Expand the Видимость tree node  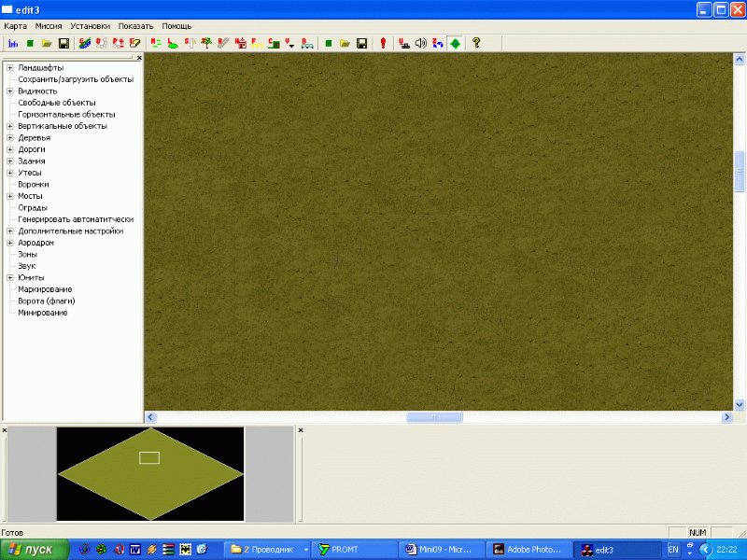point(10,91)
